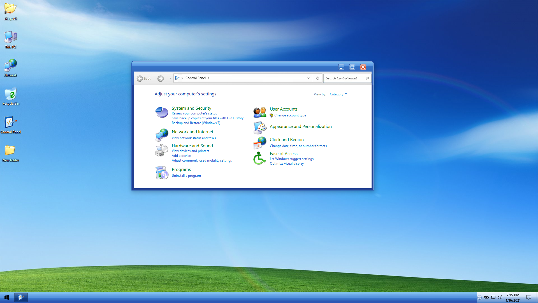Expand the recent locations arrow near Forward
Screen dimensions: 538x303
click(x=170, y=78)
